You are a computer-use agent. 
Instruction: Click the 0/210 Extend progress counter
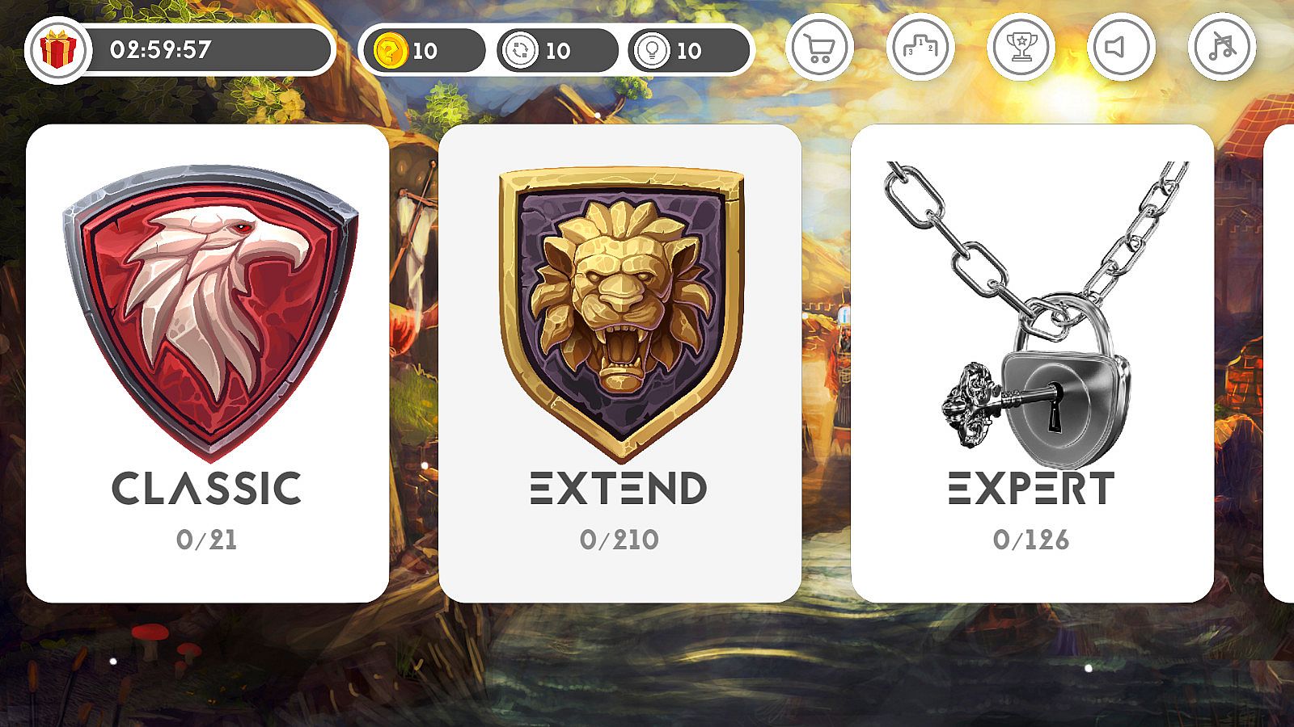point(620,540)
